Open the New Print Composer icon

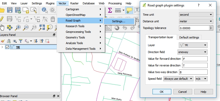(26, 10)
